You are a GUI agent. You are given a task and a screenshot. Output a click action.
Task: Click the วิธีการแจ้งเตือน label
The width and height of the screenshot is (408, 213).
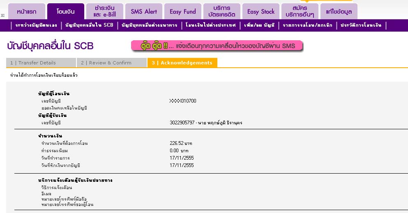56,188
